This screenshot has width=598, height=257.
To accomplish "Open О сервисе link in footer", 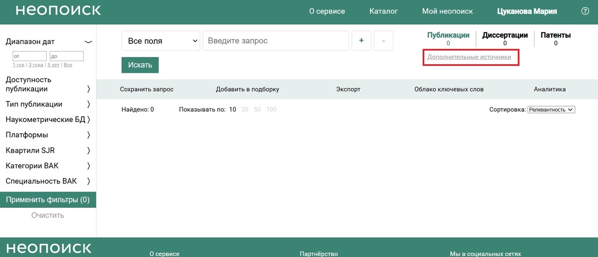I will click(164, 254).
